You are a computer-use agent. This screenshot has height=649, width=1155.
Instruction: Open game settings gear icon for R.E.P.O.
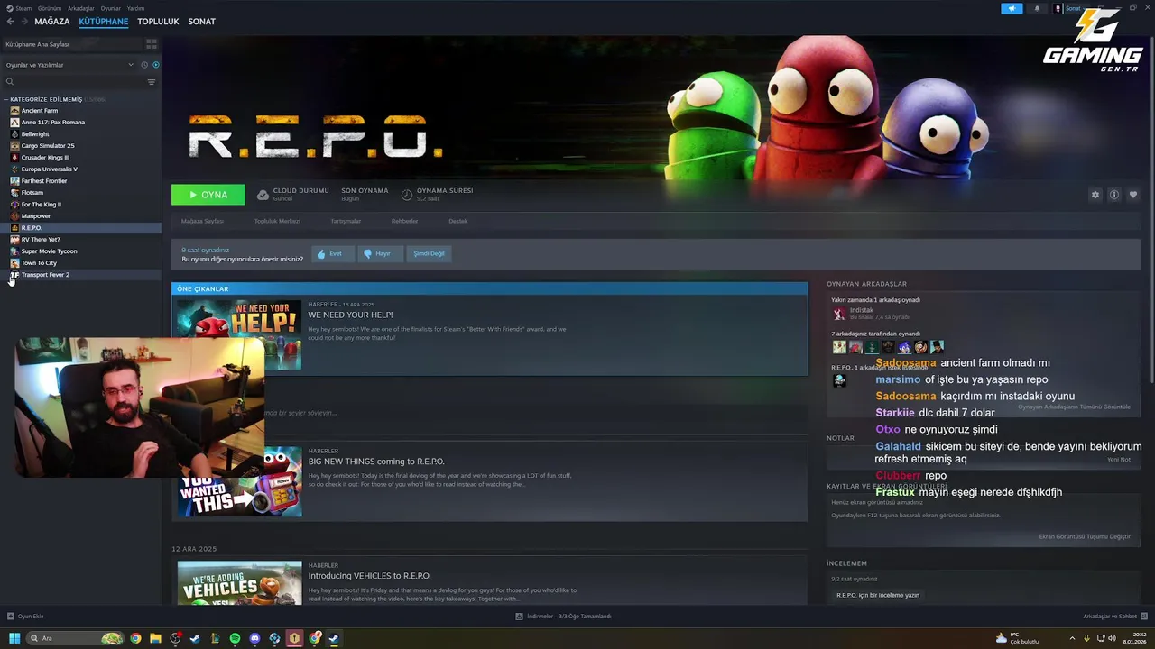(x=1095, y=195)
